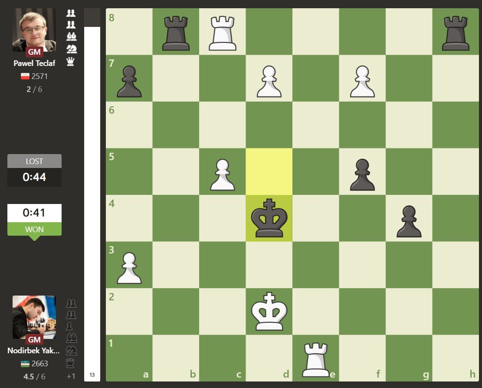Click Teclaf's captured queen icon

click(x=70, y=62)
